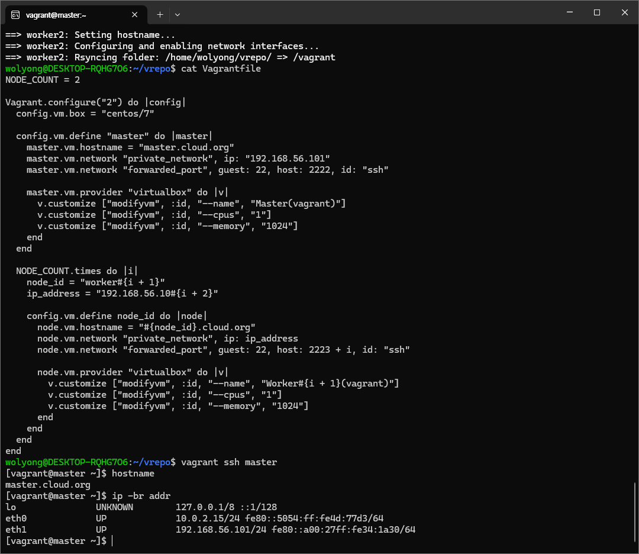Image resolution: width=639 pixels, height=554 pixels.
Task: Expand the new tab profile dropdown chevron
Action: 177,14
